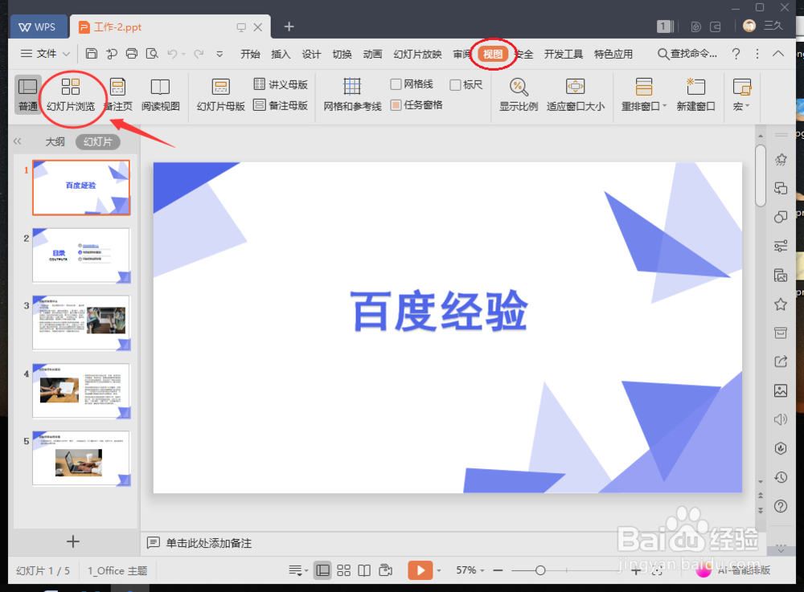Click the help question mark in ribbon
The width and height of the screenshot is (804, 592).
click(x=736, y=54)
